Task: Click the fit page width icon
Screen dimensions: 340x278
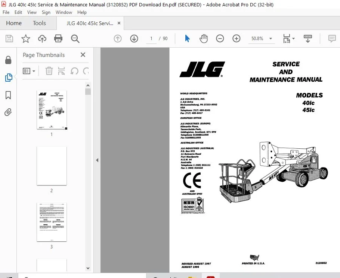Action: [x=287, y=39]
